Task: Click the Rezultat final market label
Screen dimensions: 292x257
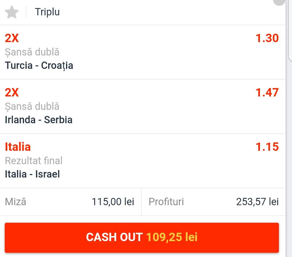Action: [x=34, y=161]
